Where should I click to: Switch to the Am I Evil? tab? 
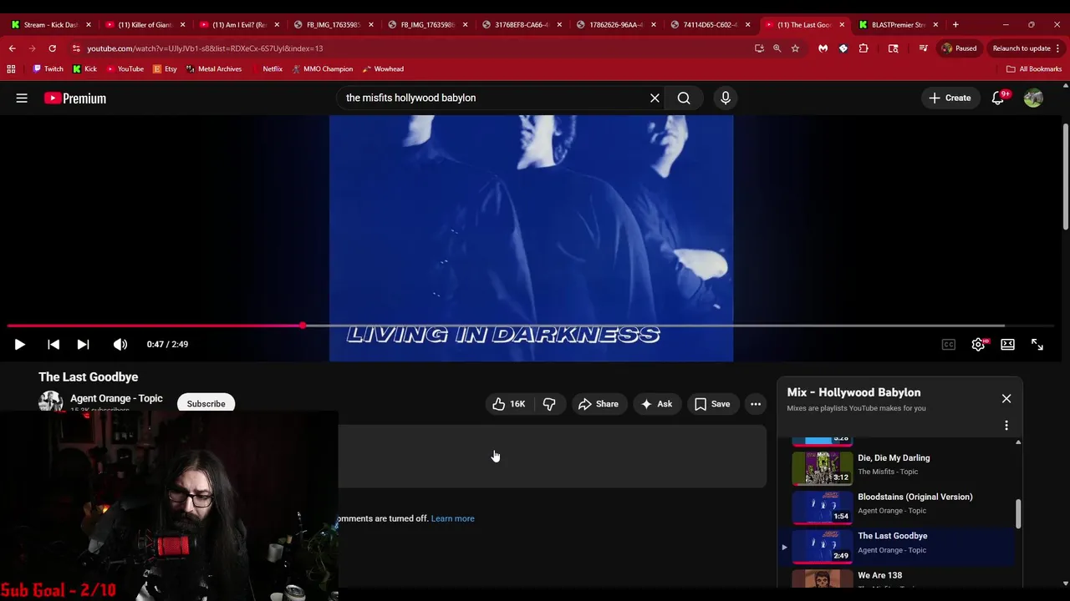click(239, 25)
